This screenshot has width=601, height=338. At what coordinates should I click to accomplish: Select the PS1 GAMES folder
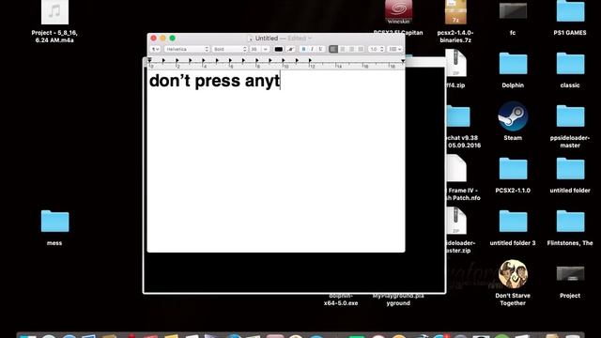point(570,10)
